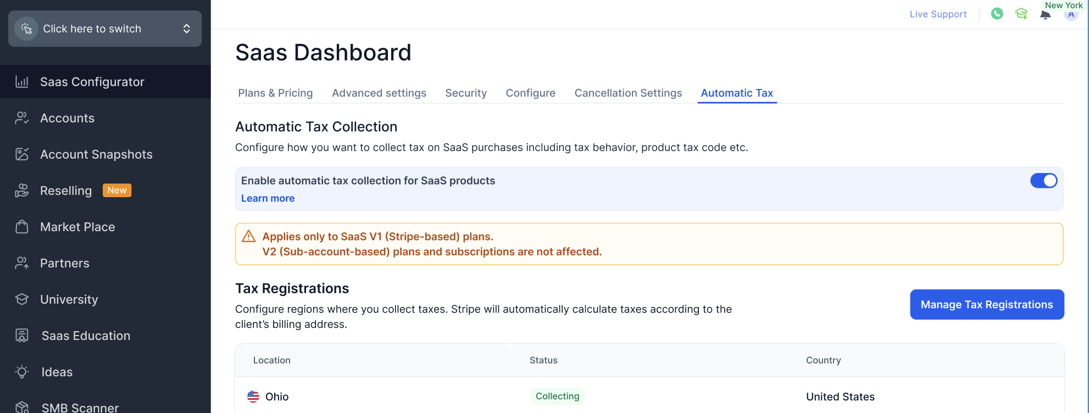The height and width of the screenshot is (413, 1089).
Task: Select the Ohio row in registrations table
Action: pos(277,397)
